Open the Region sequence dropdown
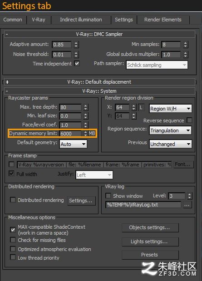 click(x=170, y=130)
